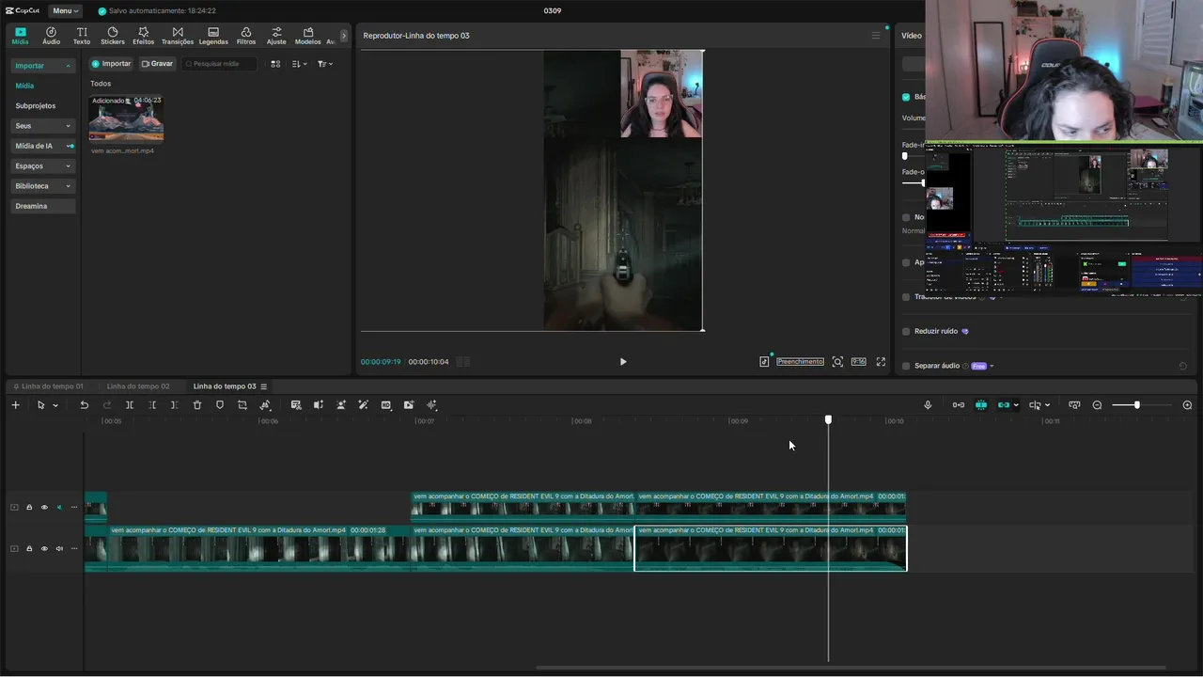This screenshot has height=677, width=1203.
Task: Enable the Reduzir ruído checkbox
Action: click(906, 331)
